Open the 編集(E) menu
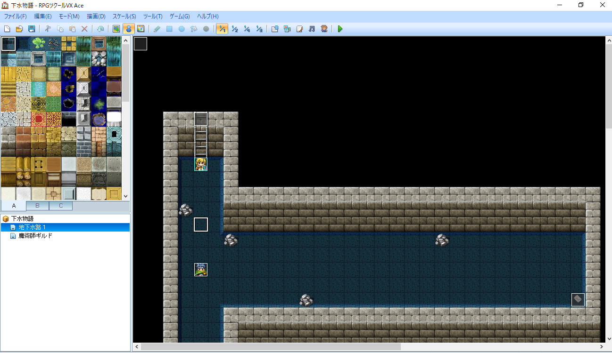Screen dimensions: 612x353 pyautogui.click(x=43, y=16)
